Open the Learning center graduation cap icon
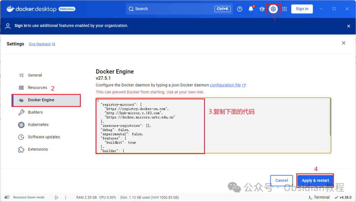356x202 pixels. tap(262, 9)
